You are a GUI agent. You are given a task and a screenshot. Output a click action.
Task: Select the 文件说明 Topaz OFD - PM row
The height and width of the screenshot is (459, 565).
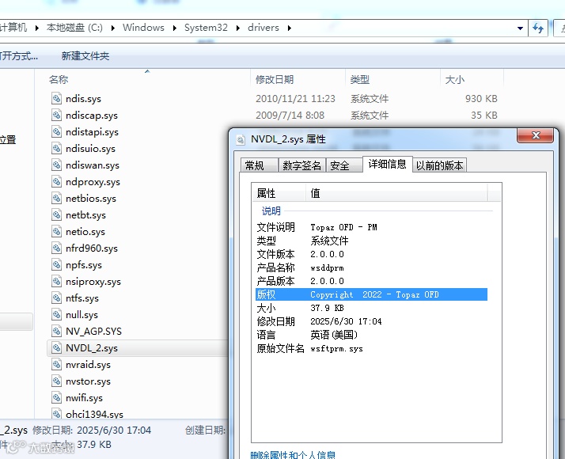(371, 227)
